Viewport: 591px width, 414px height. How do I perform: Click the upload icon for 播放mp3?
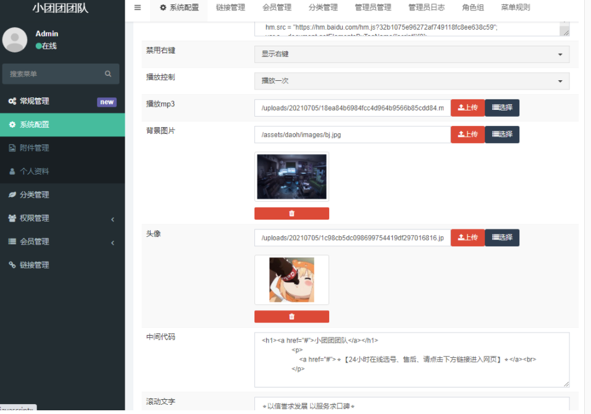(x=460, y=107)
